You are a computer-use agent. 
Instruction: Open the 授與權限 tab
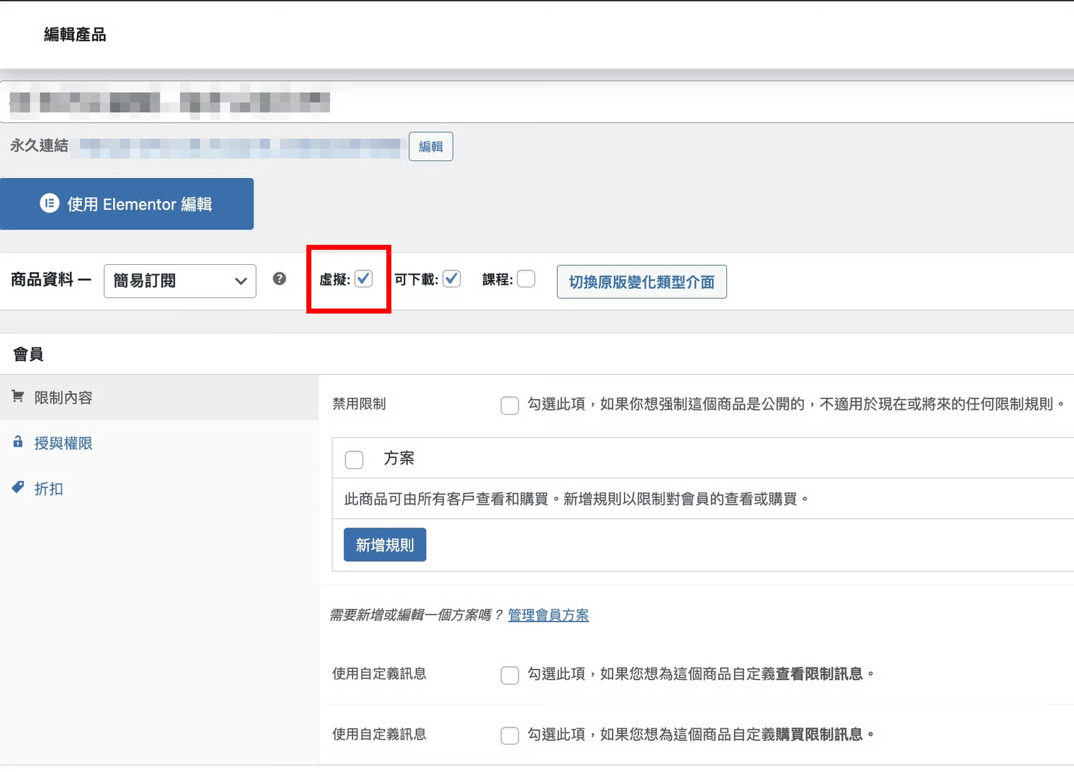tap(159, 443)
